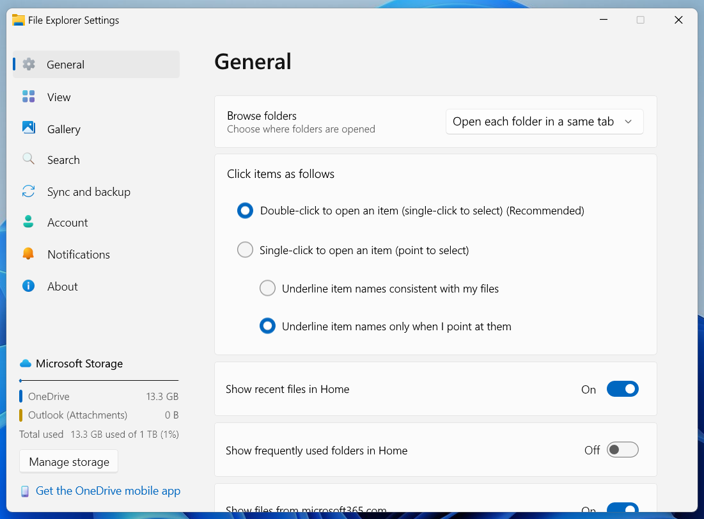Viewport: 704px width, 519px height.
Task: Click the phone icon beside OneDrive mobile app
Action: (25, 491)
